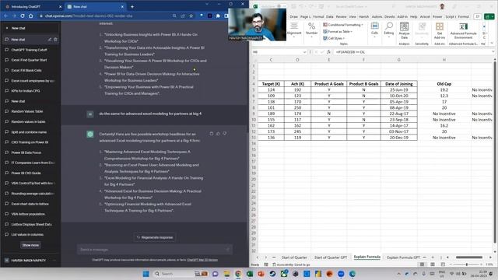Open the Excel Draw ribbon tab

pos(294,16)
